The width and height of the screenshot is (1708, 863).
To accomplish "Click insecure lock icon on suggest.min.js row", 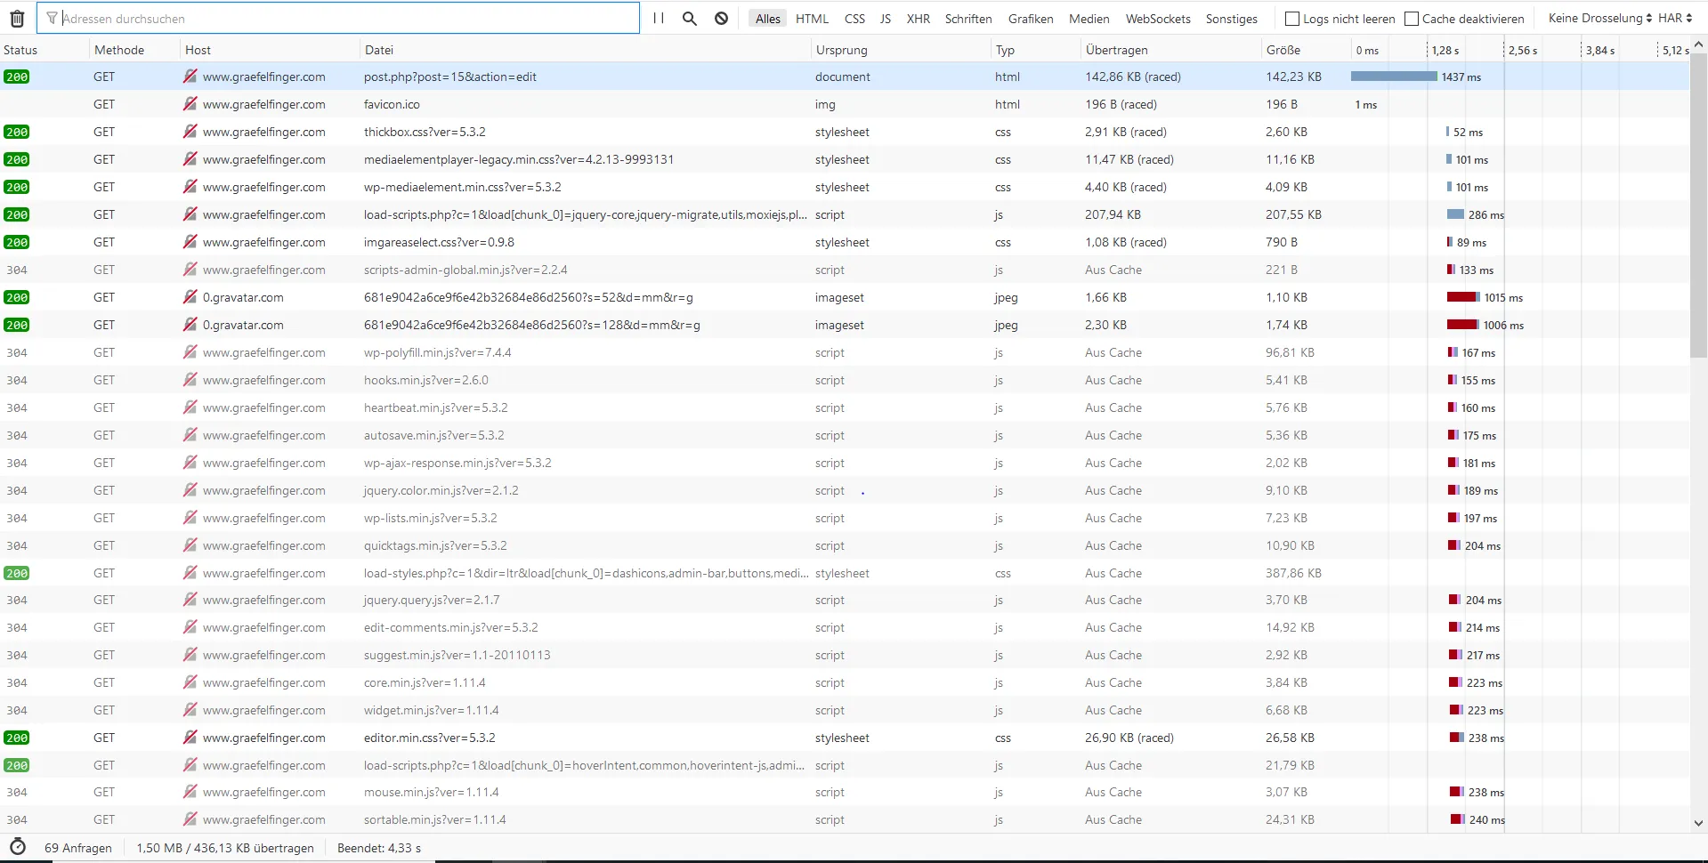I will coord(190,655).
